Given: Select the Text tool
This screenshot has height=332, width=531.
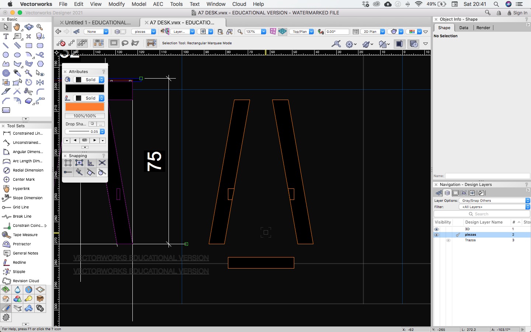Looking at the screenshot, I should click(x=6, y=37).
